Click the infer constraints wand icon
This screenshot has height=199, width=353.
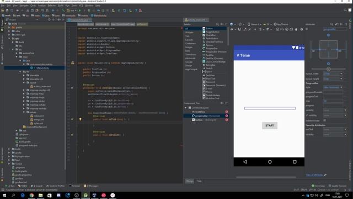(250, 29)
